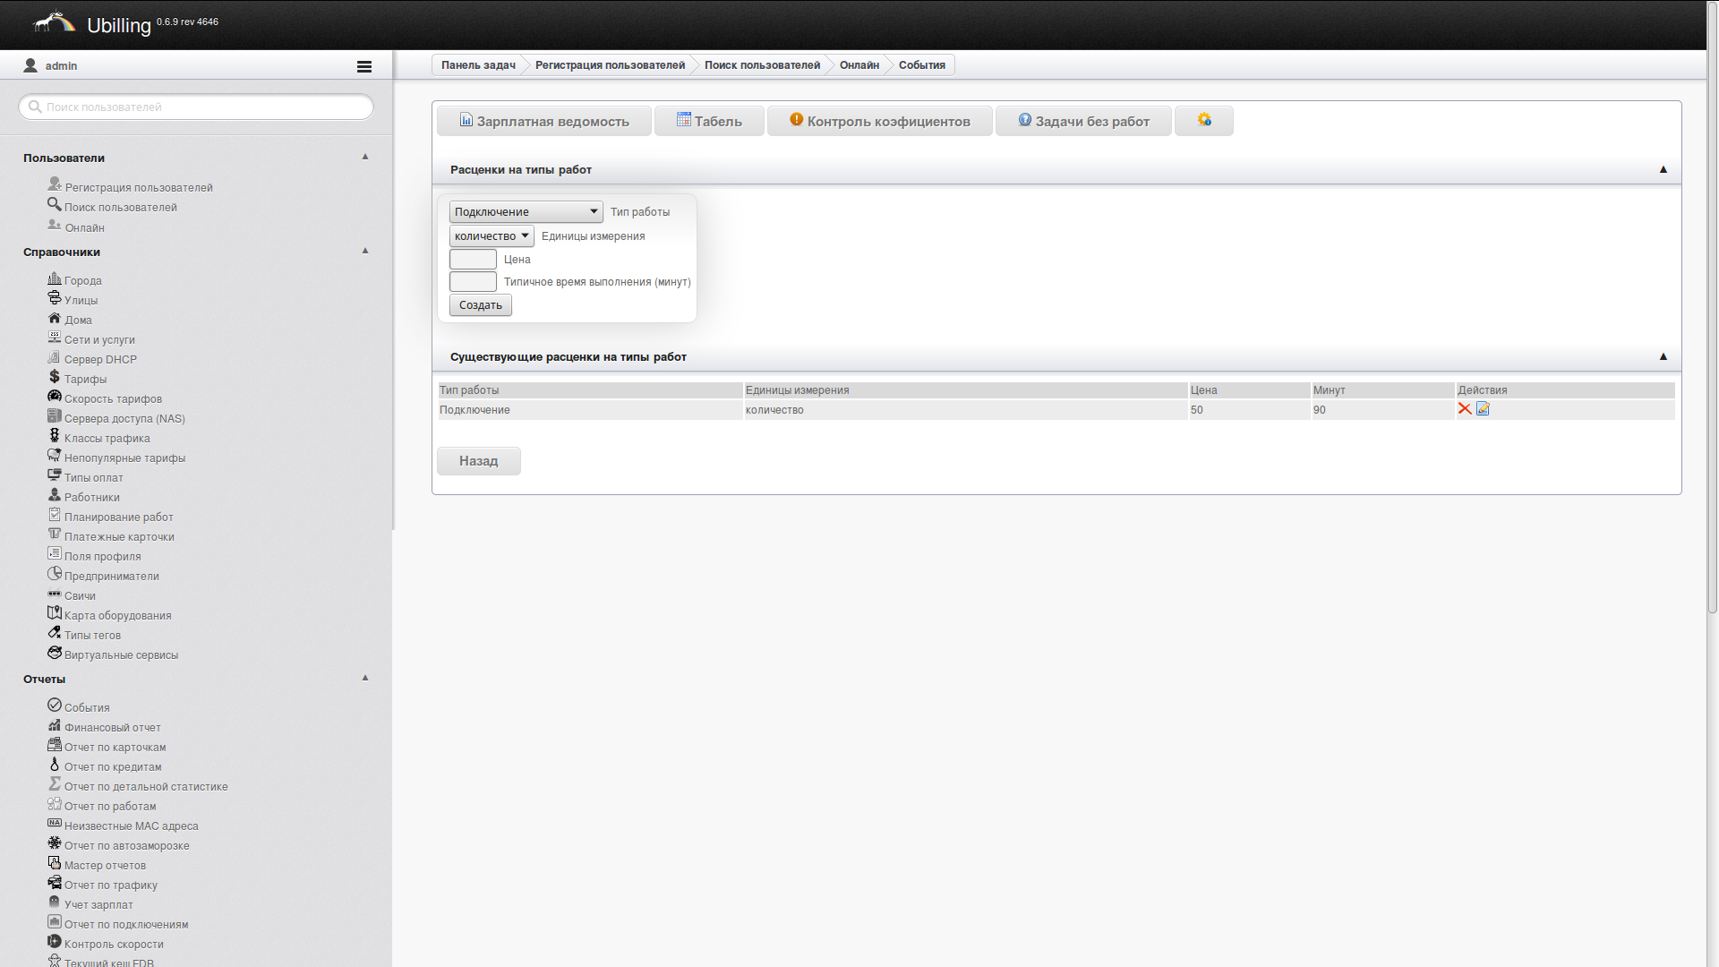Click the Назад button
The width and height of the screenshot is (1719, 967).
point(478,461)
